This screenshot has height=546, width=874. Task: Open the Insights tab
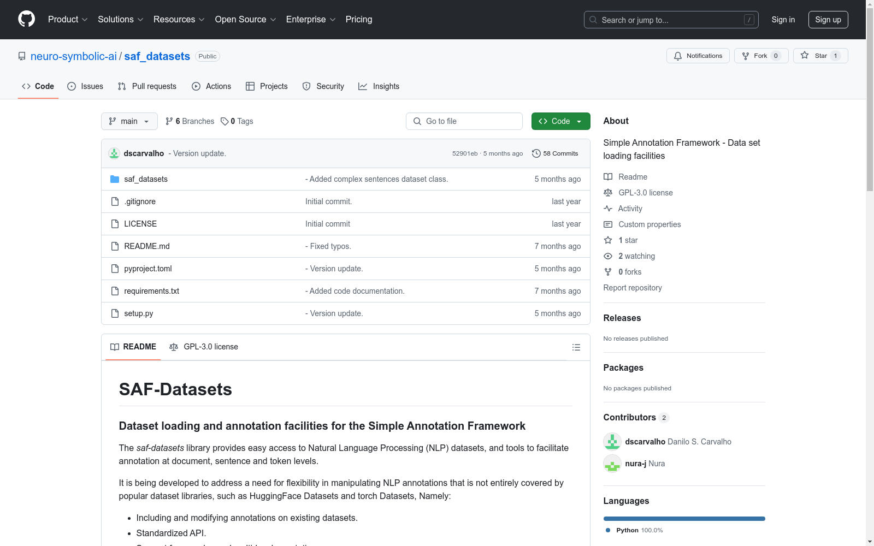coord(379,86)
